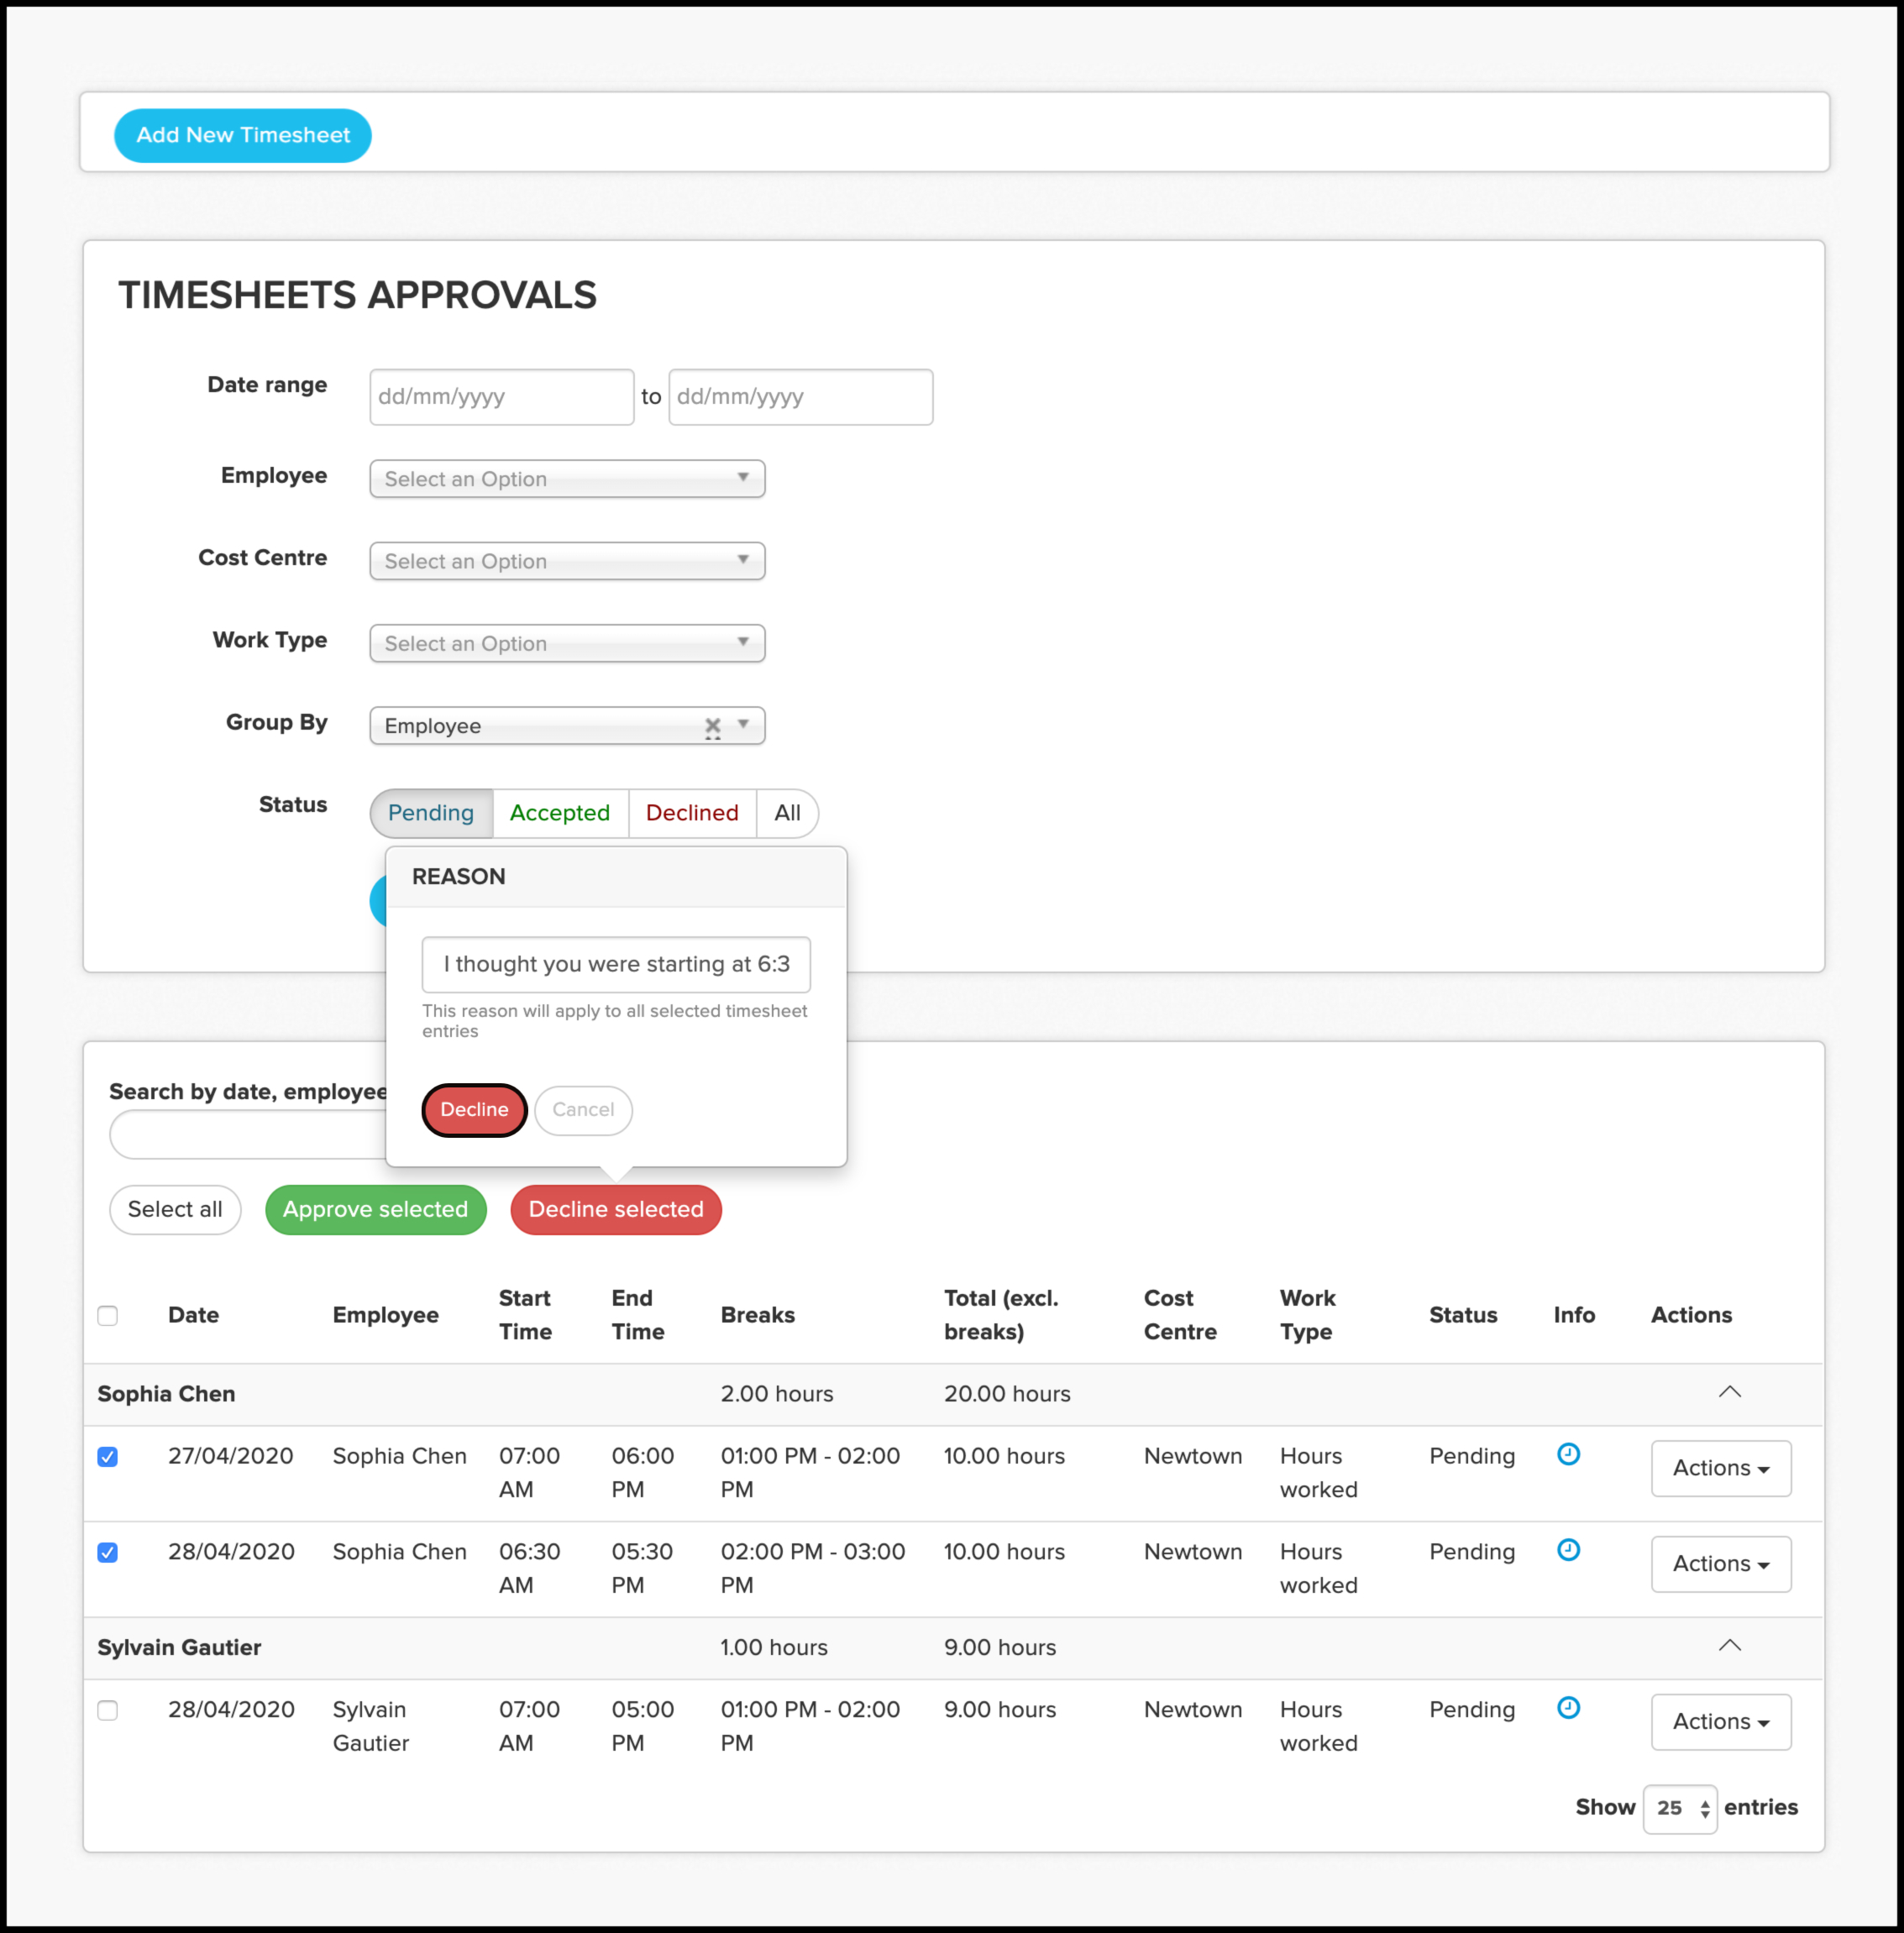Image resolution: width=1904 pixels, height=1933 pixels.
Task: Click Cancel in the Reason popup
Action: (583, 1110)
